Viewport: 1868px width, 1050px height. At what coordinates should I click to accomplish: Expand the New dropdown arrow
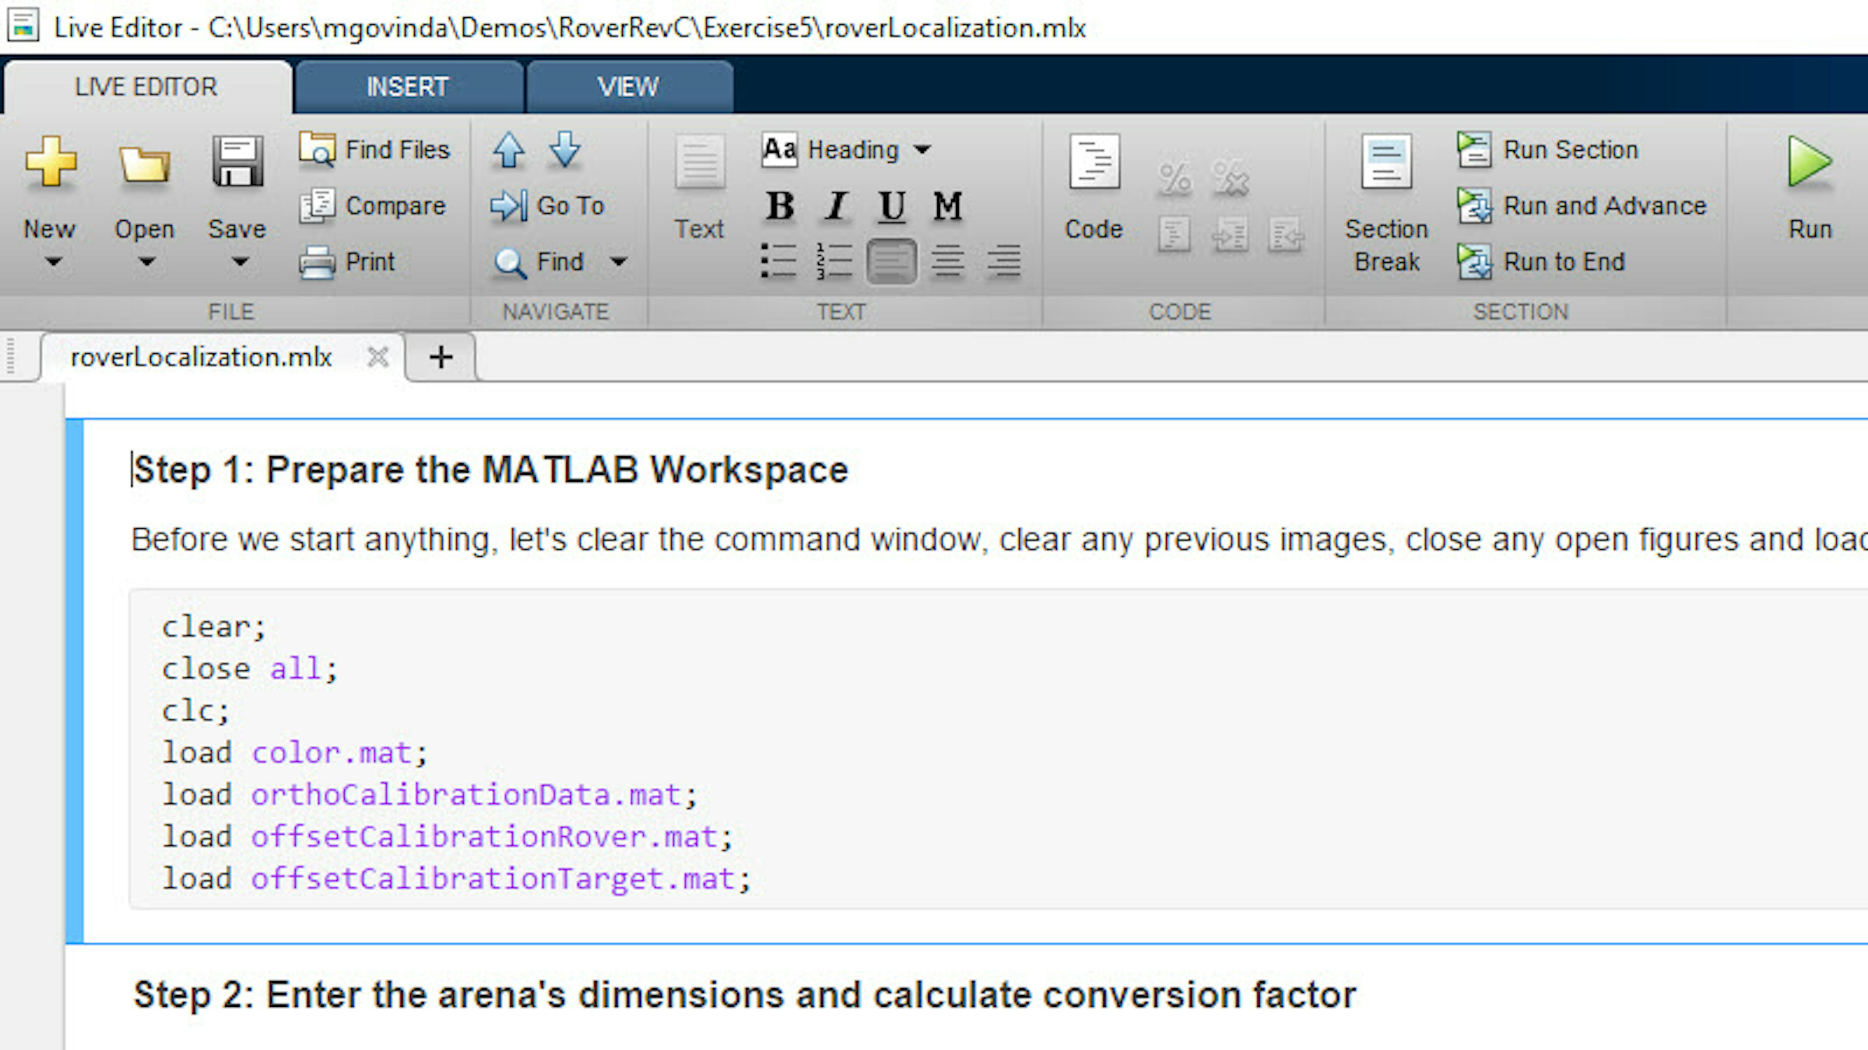[53, 261]
